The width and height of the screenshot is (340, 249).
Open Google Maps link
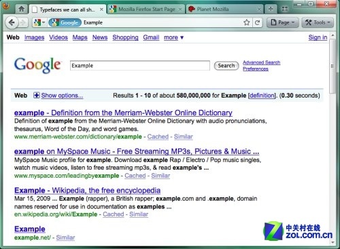pos(80,37)
